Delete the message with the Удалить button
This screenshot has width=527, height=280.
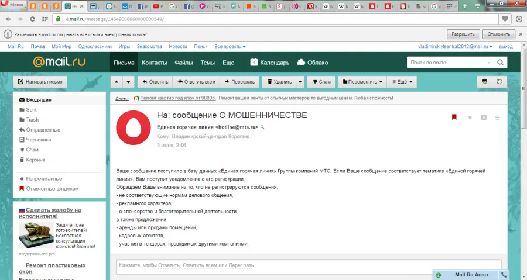coord(279,82)
